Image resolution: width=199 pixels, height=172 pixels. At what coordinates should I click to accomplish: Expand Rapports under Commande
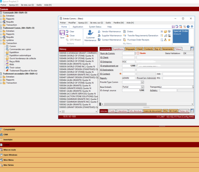click(x=1, y=19)
